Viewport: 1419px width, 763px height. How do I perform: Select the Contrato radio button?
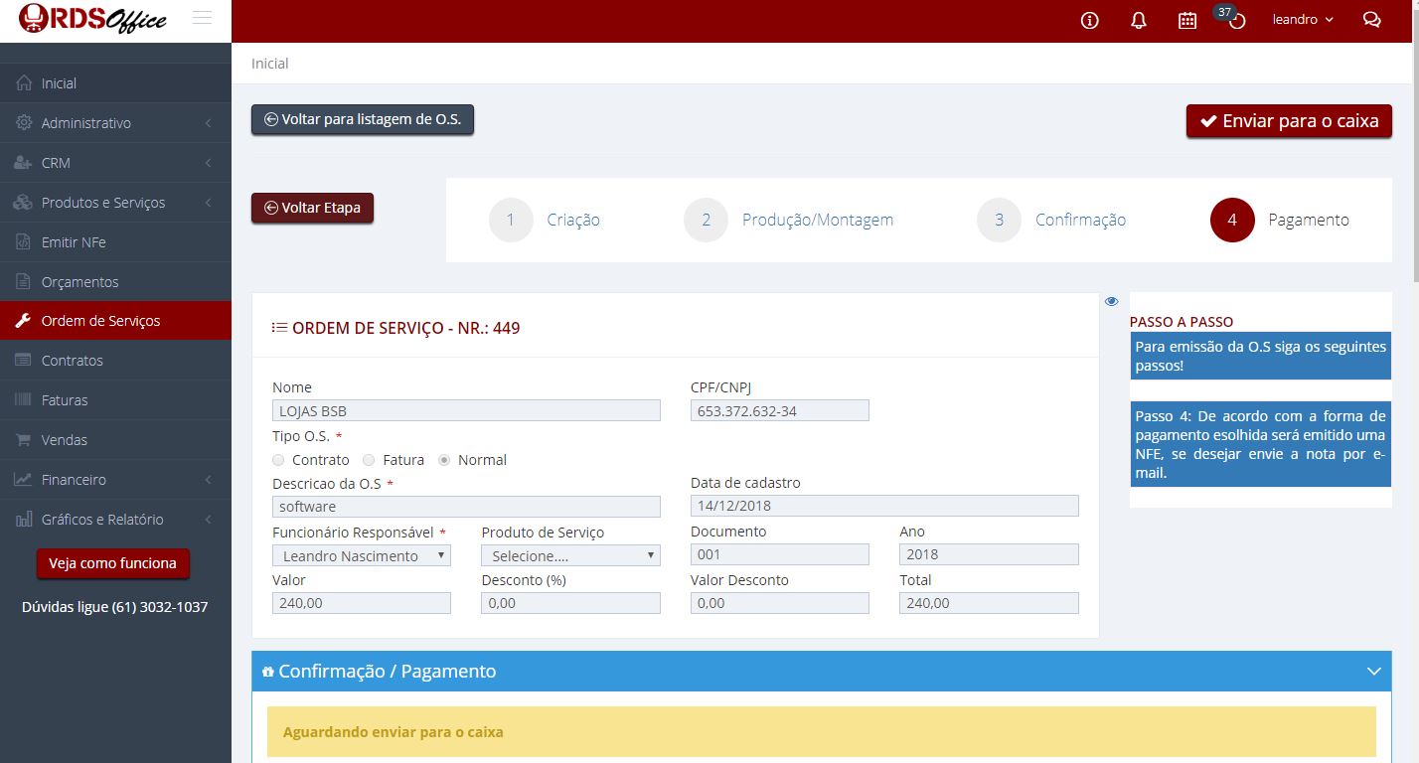tap(278, 460)
